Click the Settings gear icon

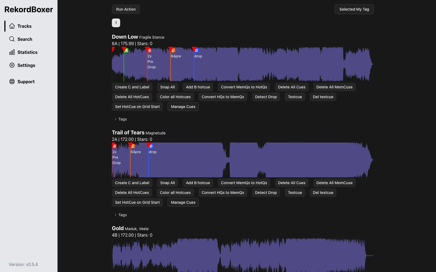point(12,65)
